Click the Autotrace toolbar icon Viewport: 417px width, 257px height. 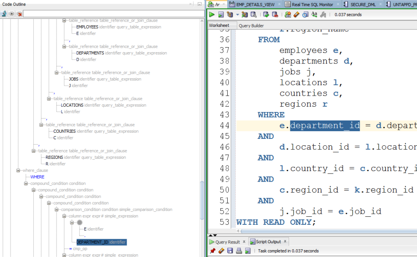pos(245,15)
